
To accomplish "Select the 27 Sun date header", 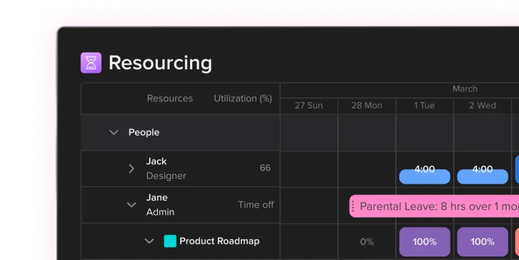I will 309,106.
